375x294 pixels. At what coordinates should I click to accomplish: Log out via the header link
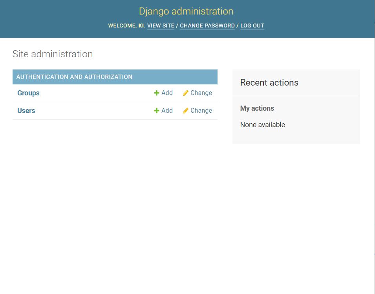[x=252, y=26]
